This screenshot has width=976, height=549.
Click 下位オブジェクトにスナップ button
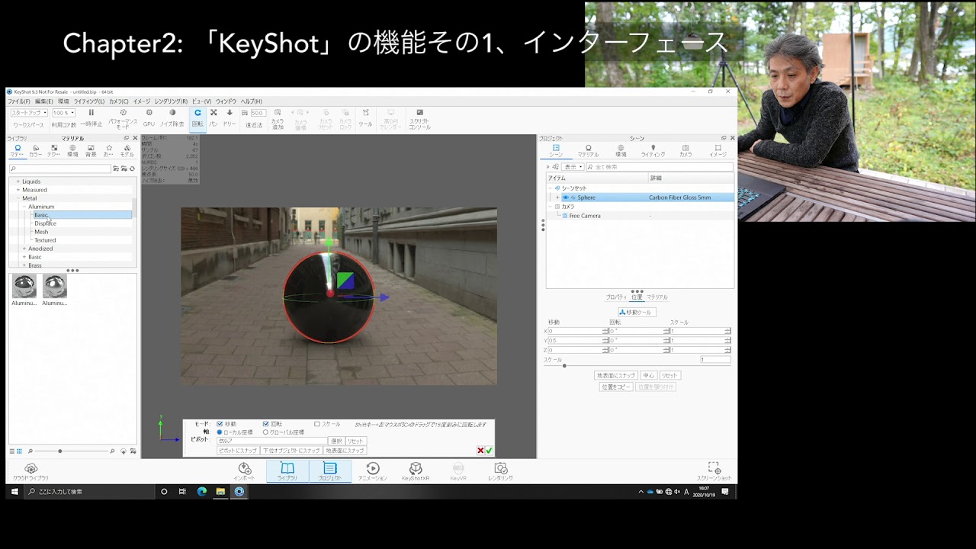pos(292,451)
